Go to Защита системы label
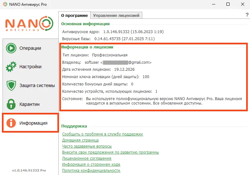This screenshot has height=175, width=250. tap(37, 85)
